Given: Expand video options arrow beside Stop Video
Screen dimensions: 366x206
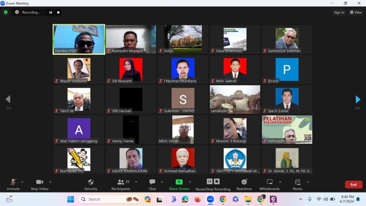Looking at the screenshot, I should pyautogui.click(x=50, y=182).
